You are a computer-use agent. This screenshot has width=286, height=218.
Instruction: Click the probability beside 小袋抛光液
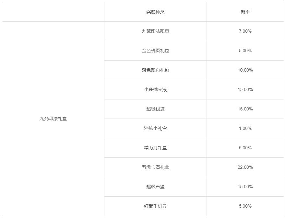(245, 90)
